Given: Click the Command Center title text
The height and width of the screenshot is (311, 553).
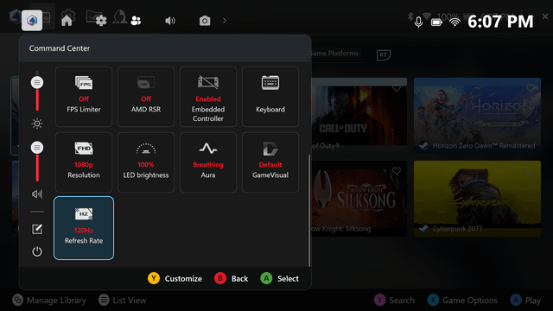Looking at the screenshot, I should coord(60,48).
